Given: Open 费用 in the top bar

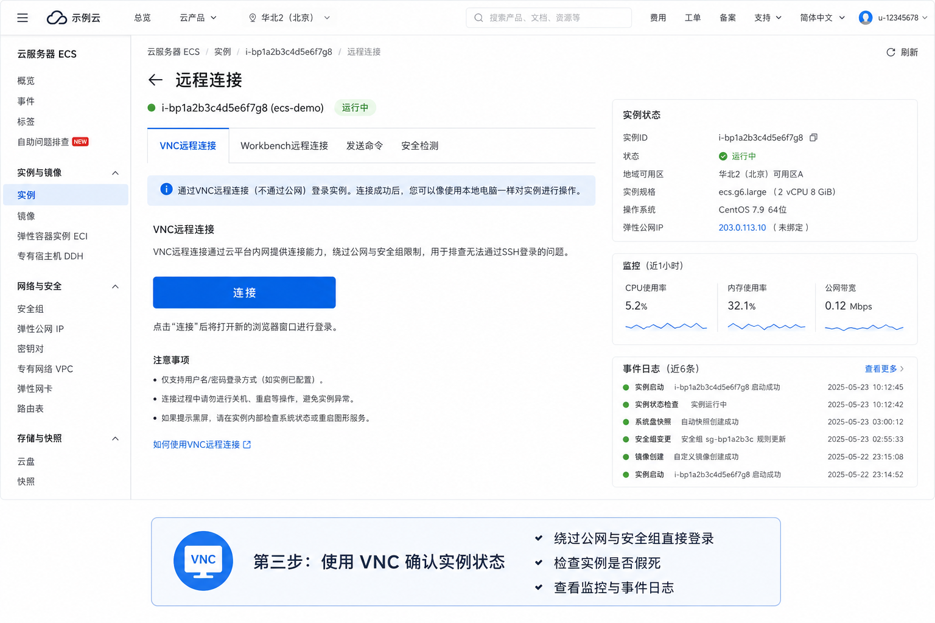Looking at the screenshot, I should (658, 18).
